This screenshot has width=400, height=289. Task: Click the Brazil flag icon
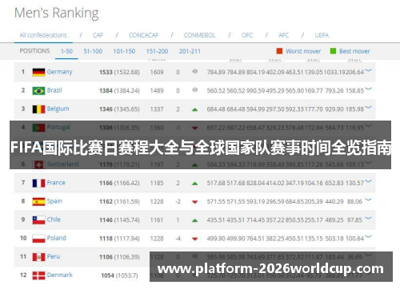pyautogui.click(x=38, y=91)
